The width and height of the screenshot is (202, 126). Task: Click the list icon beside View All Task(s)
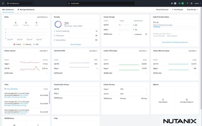[x=5, y=89]
